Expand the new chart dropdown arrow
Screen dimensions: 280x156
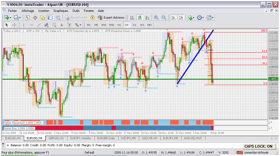(x=11, y=18)
